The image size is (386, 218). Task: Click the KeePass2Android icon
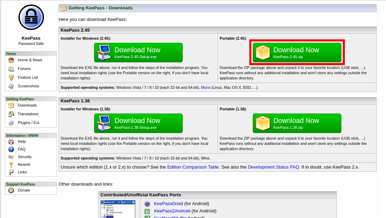[x=147, y=211]
